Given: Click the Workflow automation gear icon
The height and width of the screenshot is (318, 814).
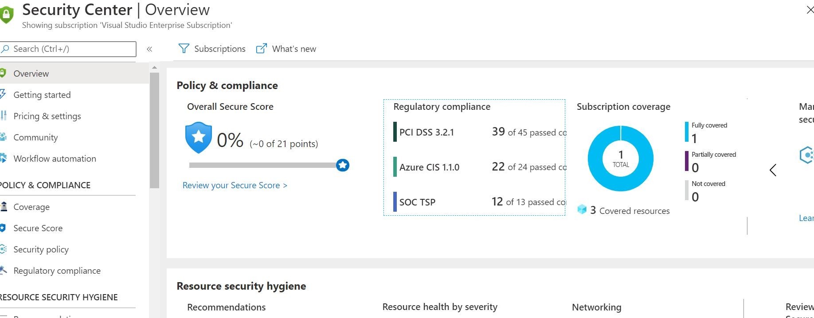Looking at the screenshot, I should coord(3,158).
